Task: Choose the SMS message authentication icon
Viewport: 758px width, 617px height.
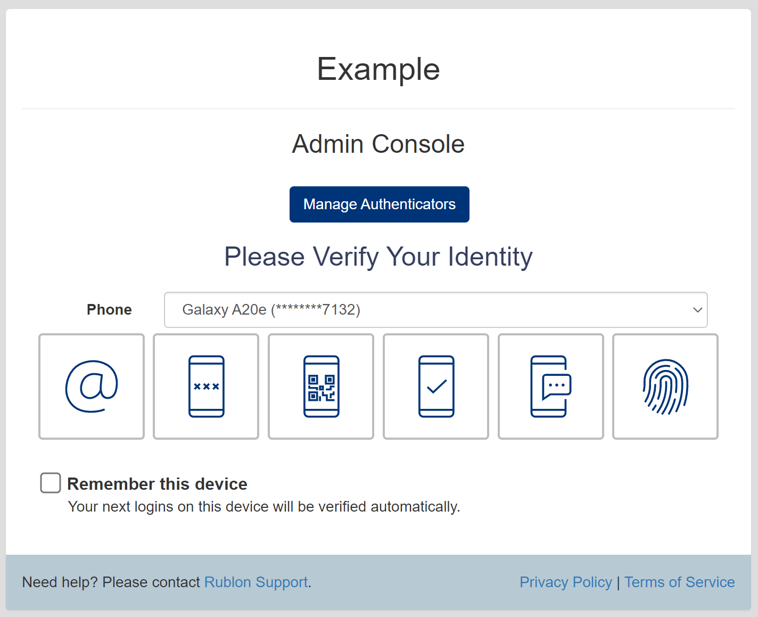Action: coord(551,386)
